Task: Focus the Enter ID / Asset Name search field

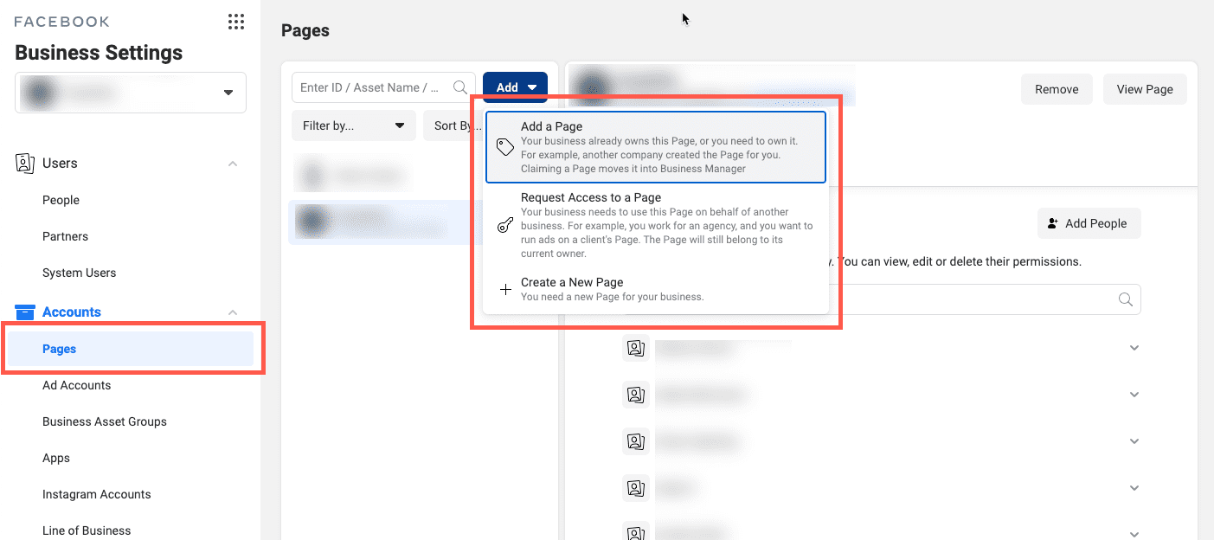Action: [x=383, y=87]
